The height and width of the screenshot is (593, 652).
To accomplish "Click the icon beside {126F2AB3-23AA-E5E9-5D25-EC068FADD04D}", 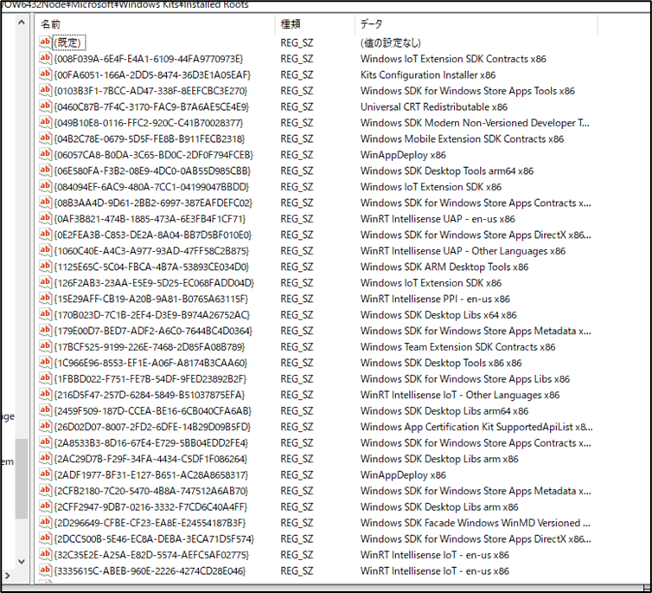I will (45, 282).
